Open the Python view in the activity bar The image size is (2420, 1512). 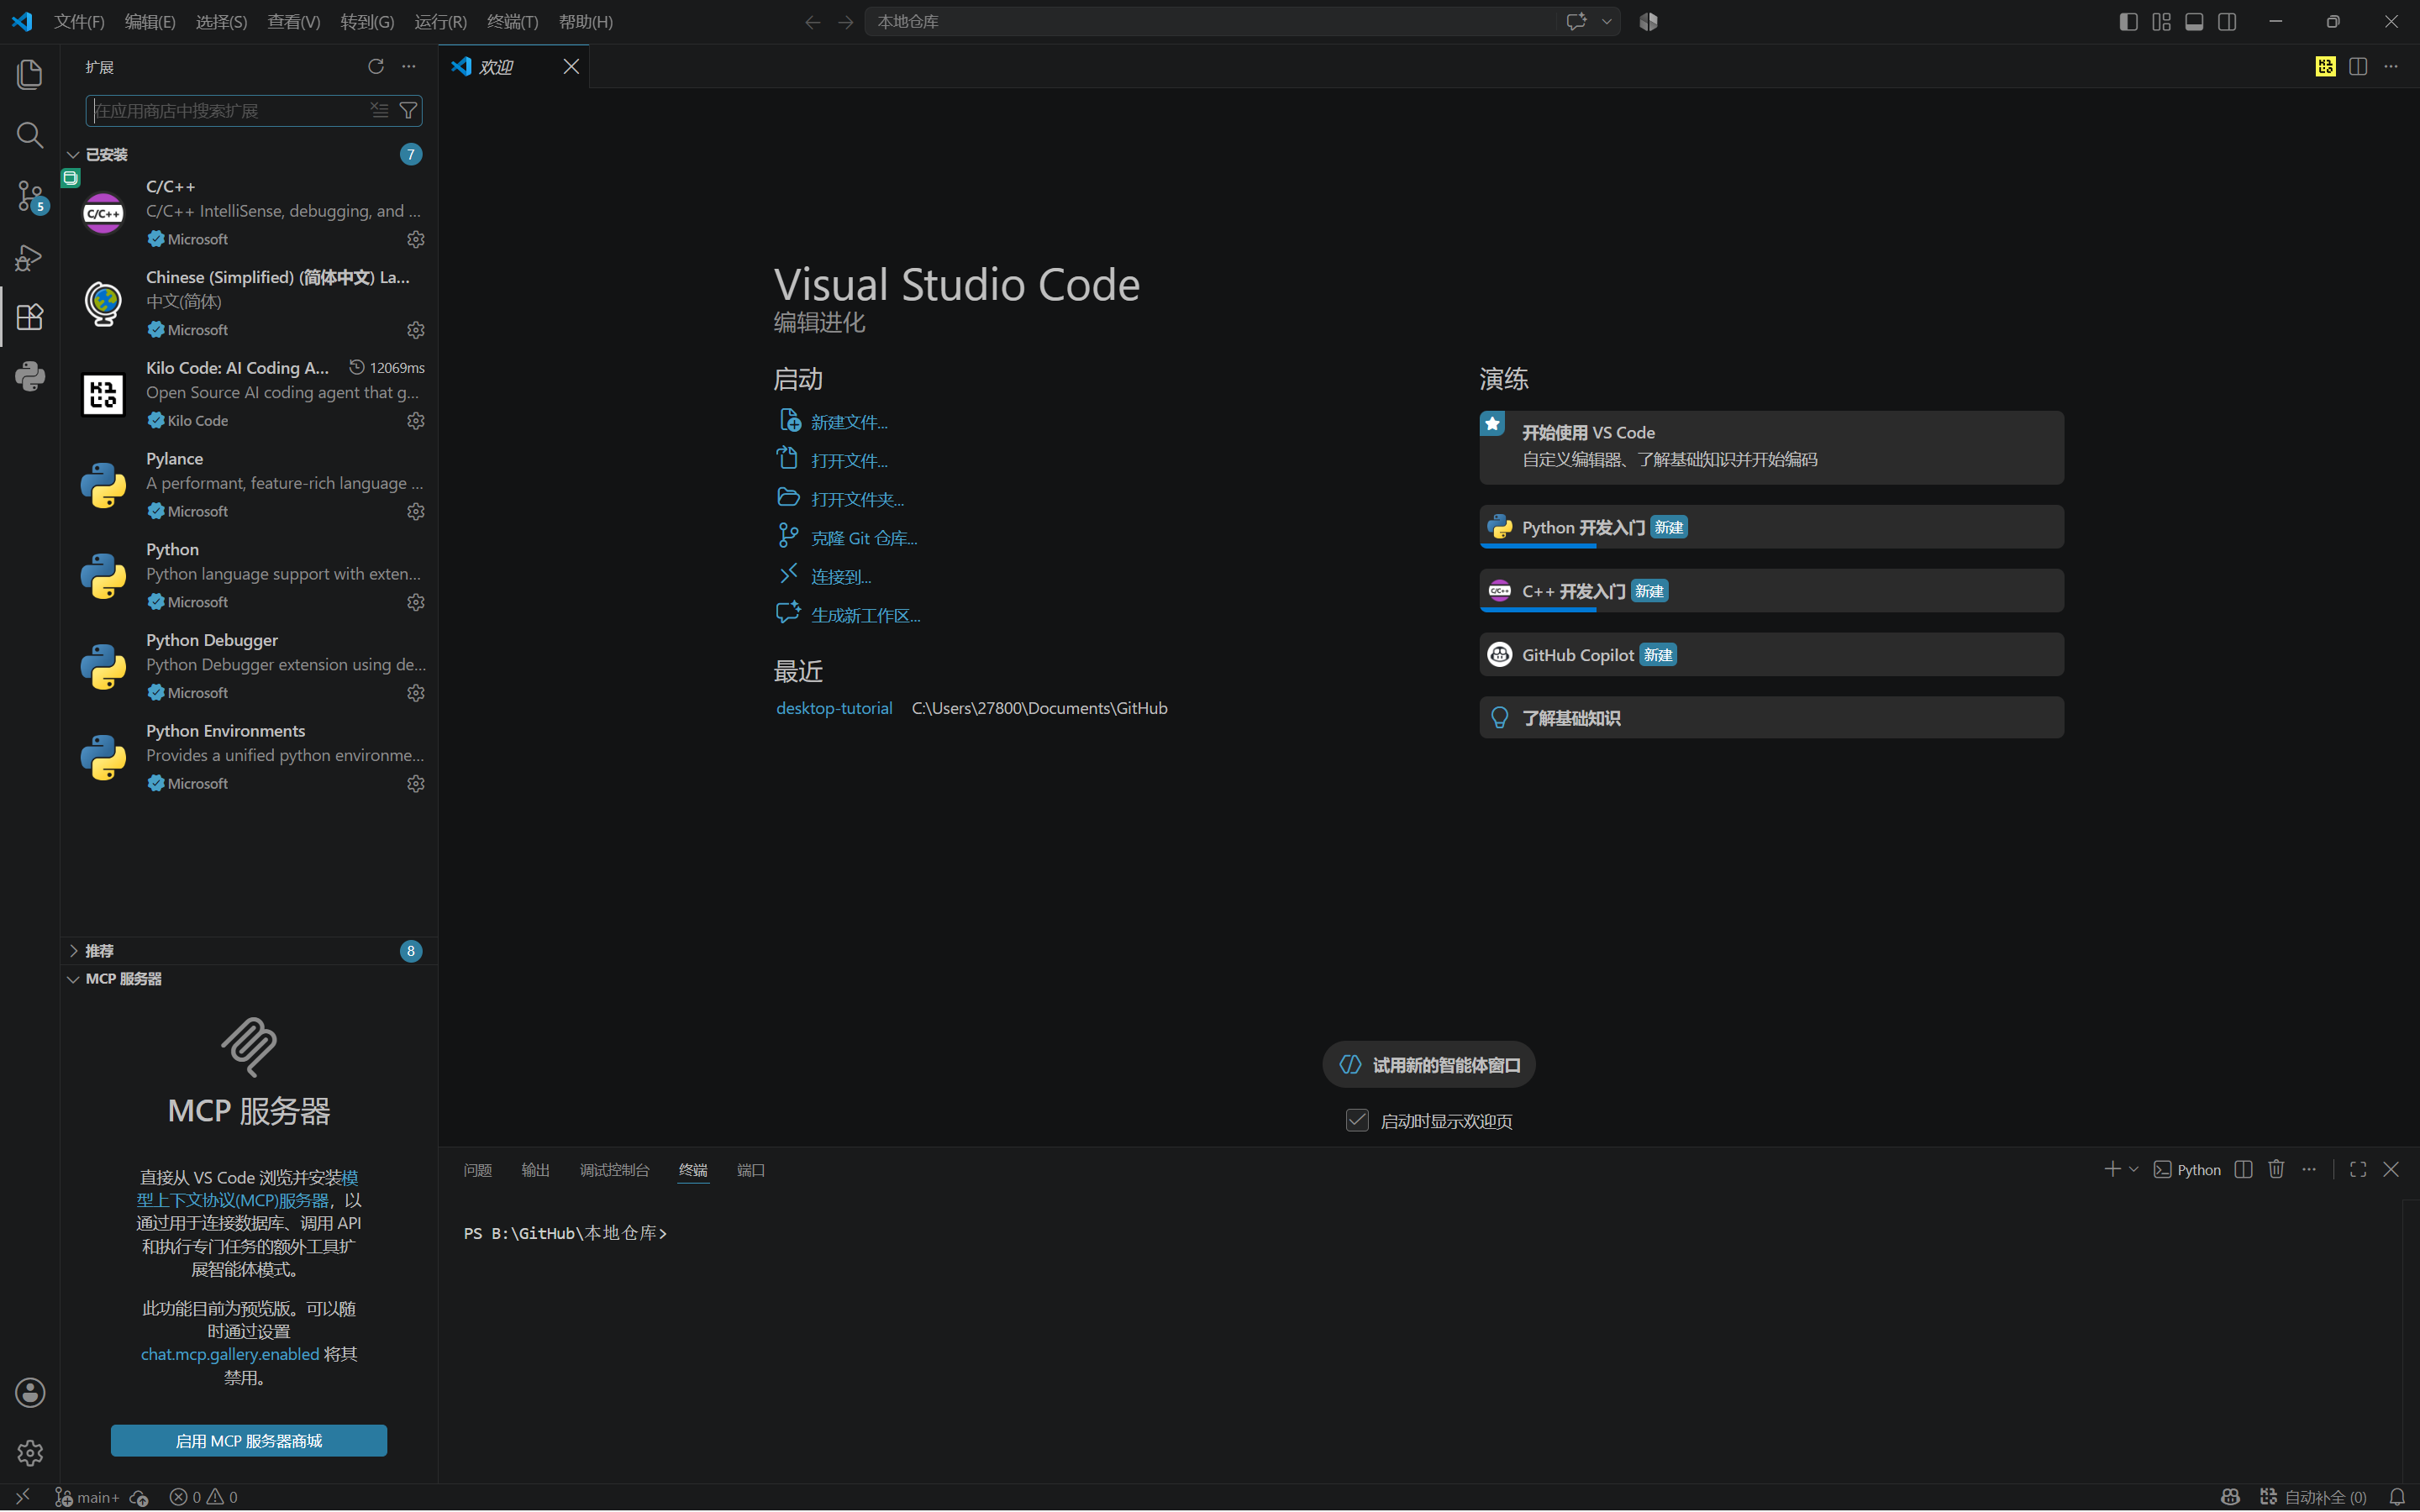tap(30, 377)
